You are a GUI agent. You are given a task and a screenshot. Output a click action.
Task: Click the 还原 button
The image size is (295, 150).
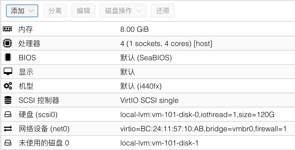click(x=163, y=11)
